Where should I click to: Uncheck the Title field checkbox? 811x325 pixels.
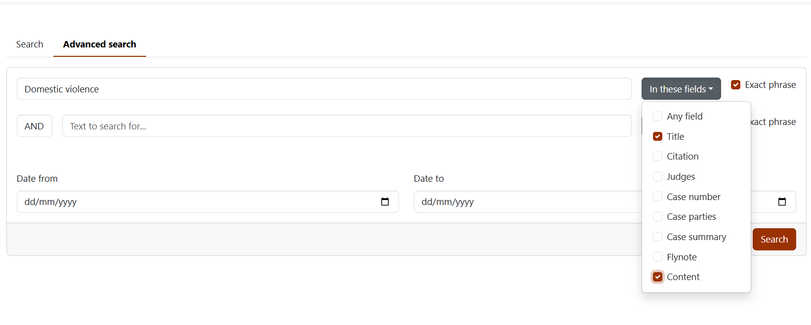(x=657, y=136)
